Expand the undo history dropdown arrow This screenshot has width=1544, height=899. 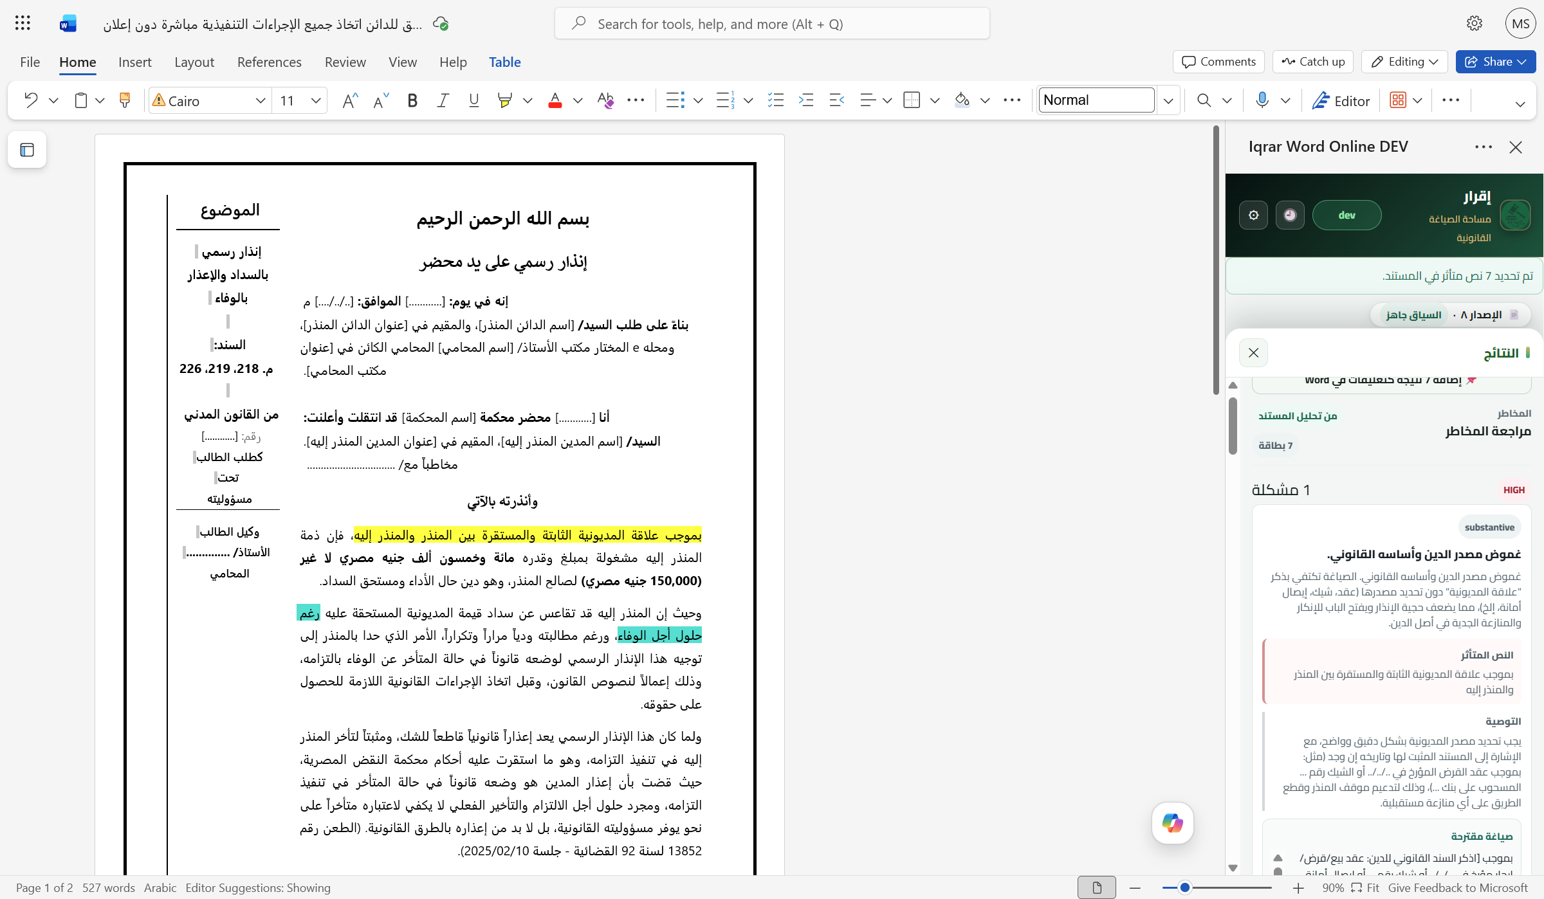pyautogui.click(x=54, y=100)
